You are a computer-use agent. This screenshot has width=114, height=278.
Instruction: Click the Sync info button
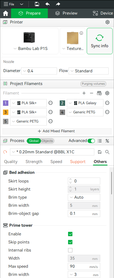click(100, 41)
